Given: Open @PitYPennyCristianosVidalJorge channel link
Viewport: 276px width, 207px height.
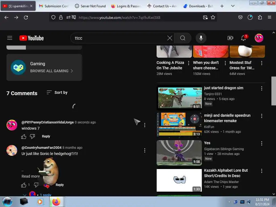Looking at the screenshot, I should tap(47, 122).
